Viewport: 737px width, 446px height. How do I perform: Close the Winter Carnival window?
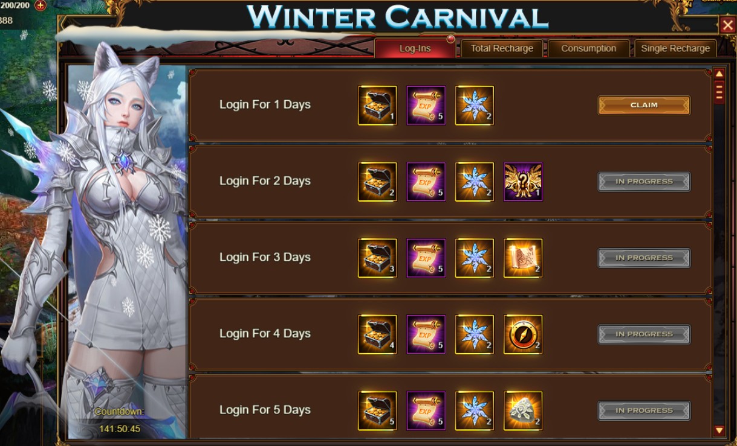click(x=727, y=25)
